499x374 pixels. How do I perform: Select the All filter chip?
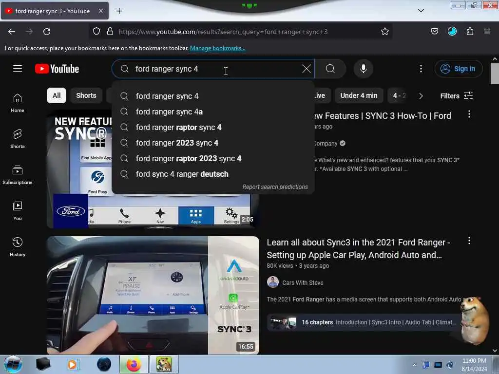[x=57, y=95]
